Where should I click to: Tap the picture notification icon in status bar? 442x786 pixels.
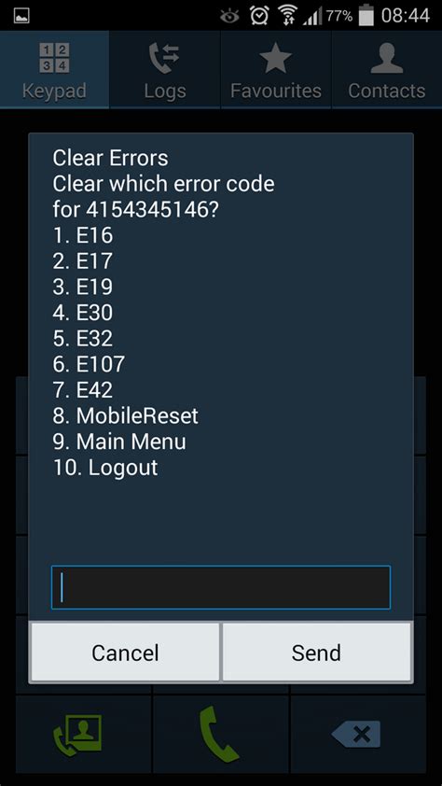[x=21, y=16]
